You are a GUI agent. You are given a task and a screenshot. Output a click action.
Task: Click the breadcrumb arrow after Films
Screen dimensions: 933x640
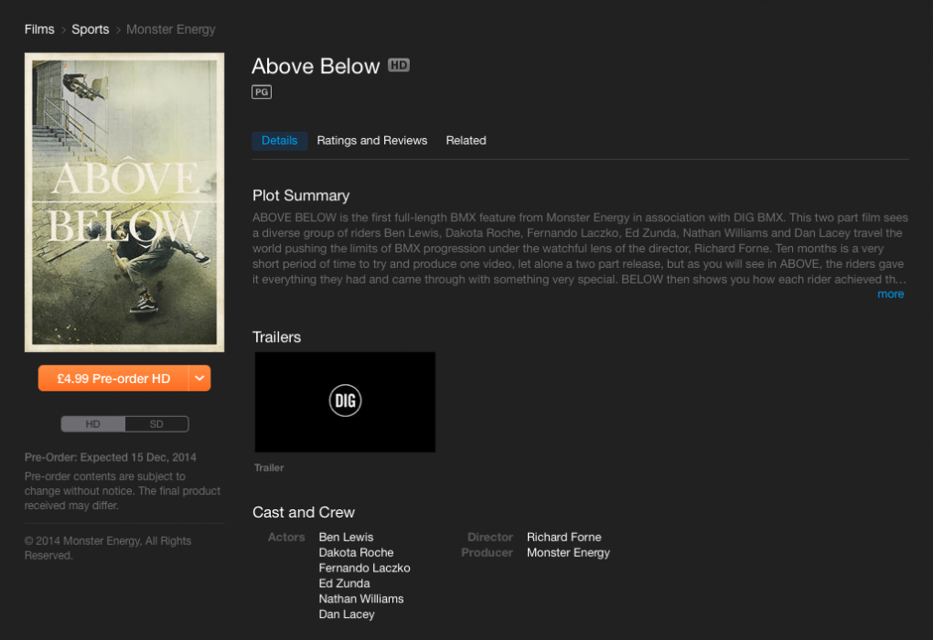[x=63, y=30]
